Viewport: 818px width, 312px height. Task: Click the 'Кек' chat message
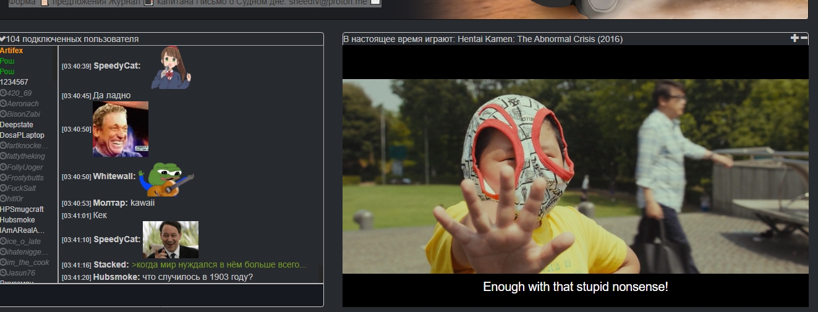point(100,215)
